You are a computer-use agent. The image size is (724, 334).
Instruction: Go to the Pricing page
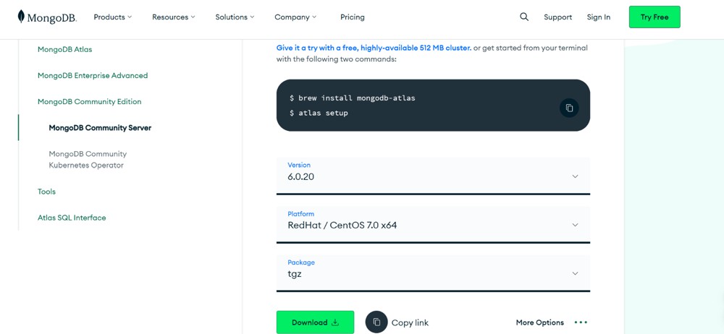(353, 17)
